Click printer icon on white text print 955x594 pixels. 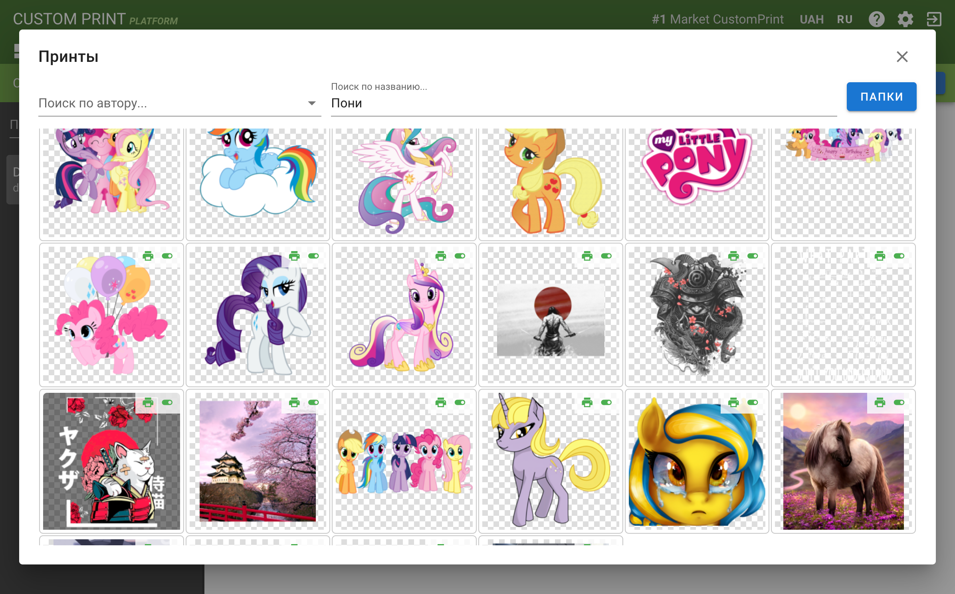[x=880, y=256]
